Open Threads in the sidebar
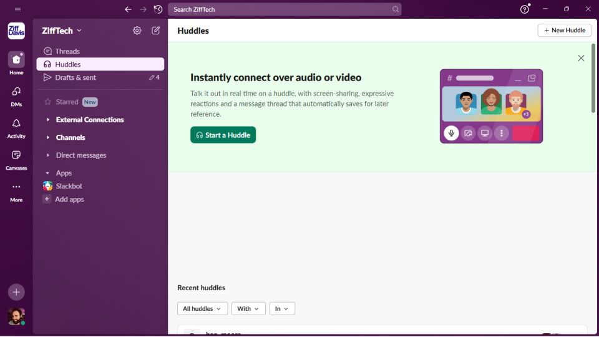The height and width of the screenshot is (337, 599). pyautogui.click(x=100, y=51)
